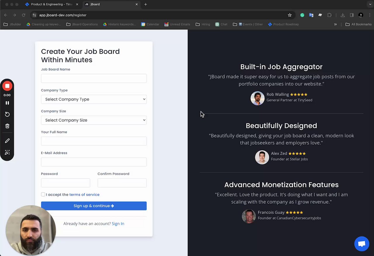Click the Beautifully Designed heading
The width and height of the screenshot is (374, 256).
281,126
